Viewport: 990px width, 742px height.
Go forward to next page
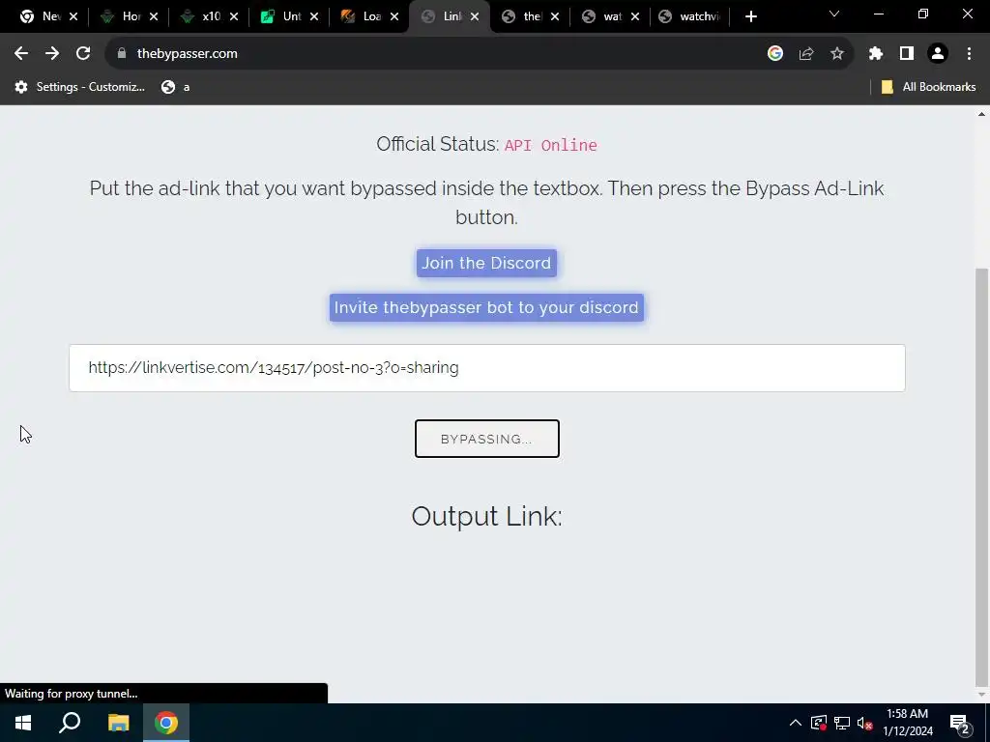click(52, 54)
